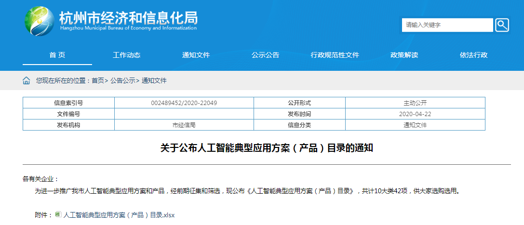Viewport: 524px width, 225px height.
Task: Click the Hangzhou bureau logo emblem
Action: pyautogui.click(x=40, y=21)
